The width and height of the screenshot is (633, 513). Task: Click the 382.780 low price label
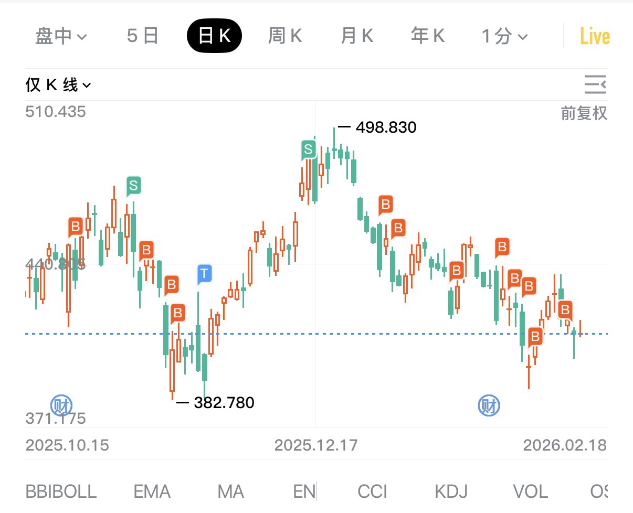coord(224,403)
